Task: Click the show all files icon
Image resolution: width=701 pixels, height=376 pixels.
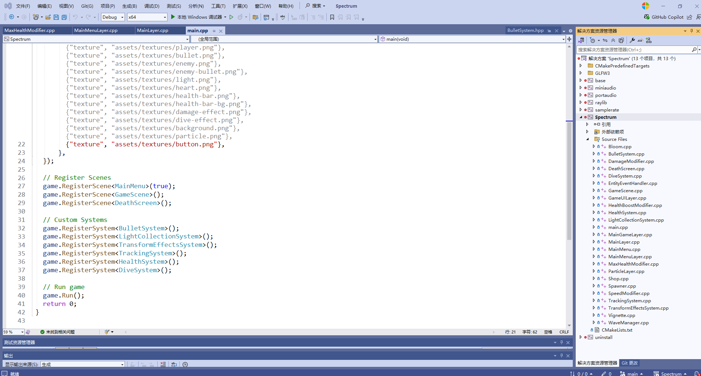Action: [x=621, y=40]
